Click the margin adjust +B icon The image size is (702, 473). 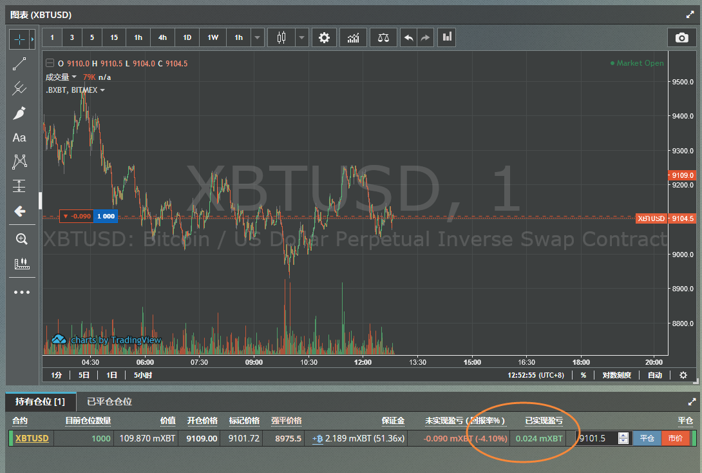(x=318, y=438)
